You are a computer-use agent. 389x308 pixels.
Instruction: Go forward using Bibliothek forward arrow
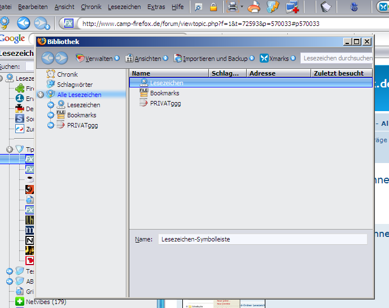click(x=61, y=58)
